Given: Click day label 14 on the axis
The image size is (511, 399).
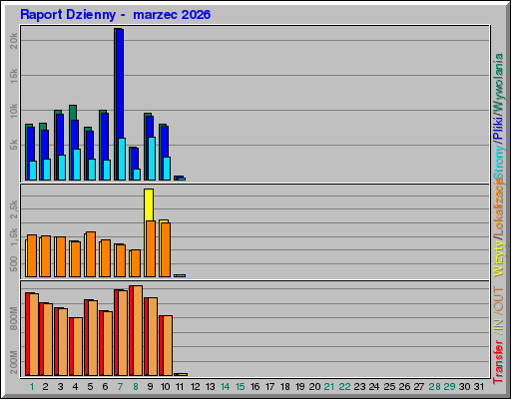Looking at the screenshot, I should [x=226, y=387].
